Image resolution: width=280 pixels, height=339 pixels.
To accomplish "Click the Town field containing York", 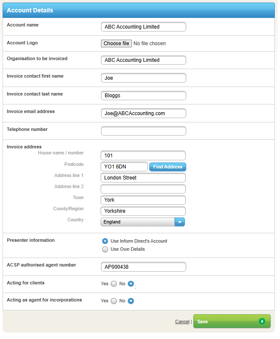I will pos(143,200).
